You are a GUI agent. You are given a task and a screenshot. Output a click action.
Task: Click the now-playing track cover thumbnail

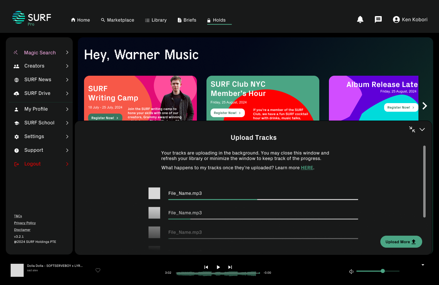17,270
